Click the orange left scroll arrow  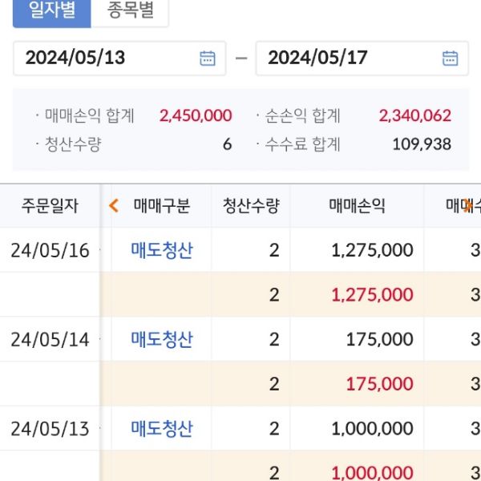114,206
